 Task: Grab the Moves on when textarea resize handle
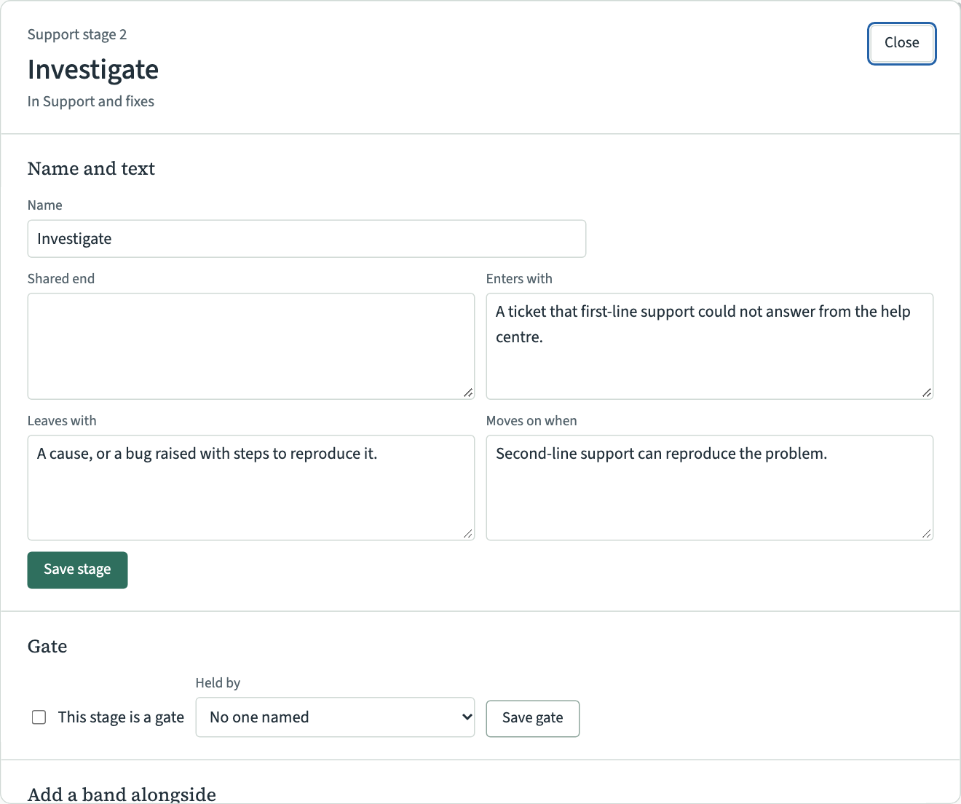(927, 534)
